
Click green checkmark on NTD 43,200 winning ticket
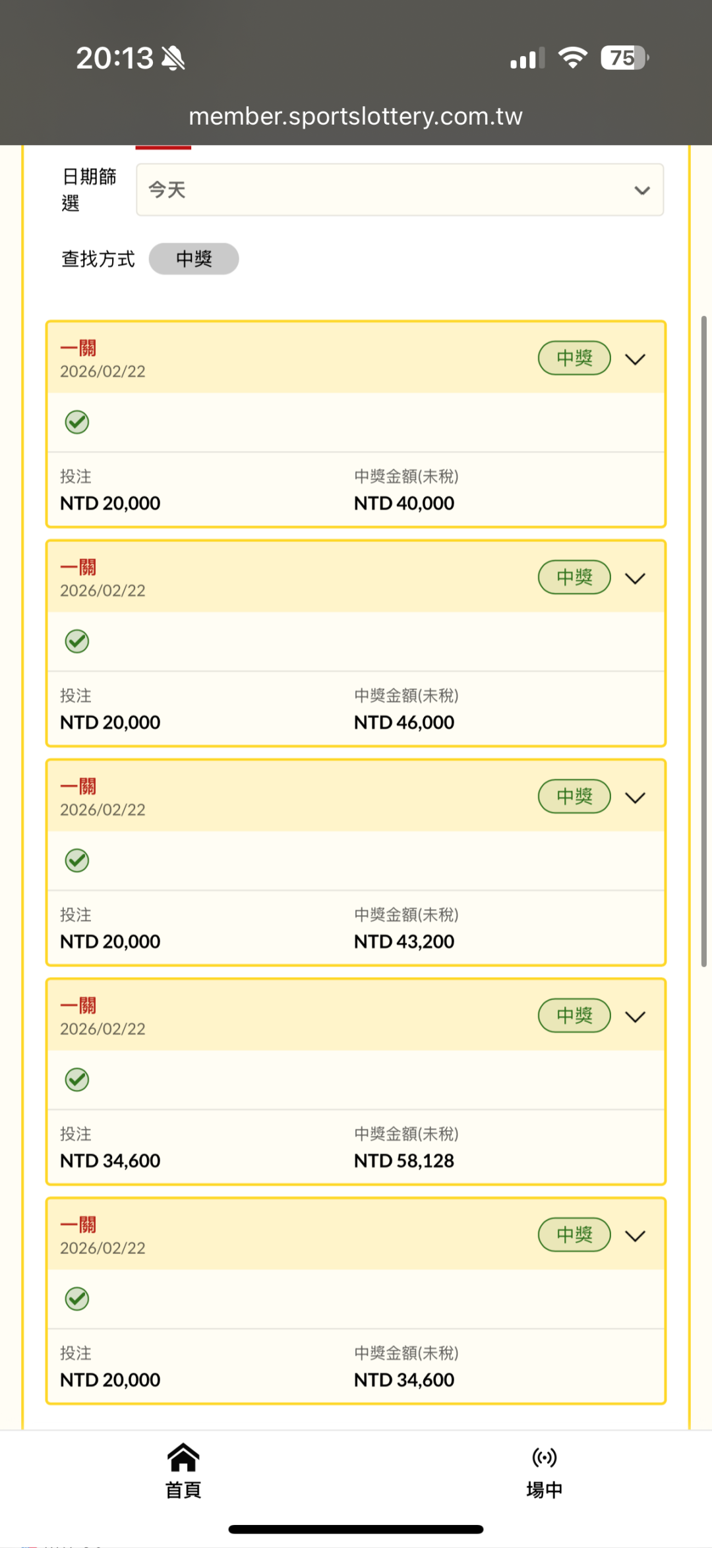pyautogui.click(x=77, y=860)
